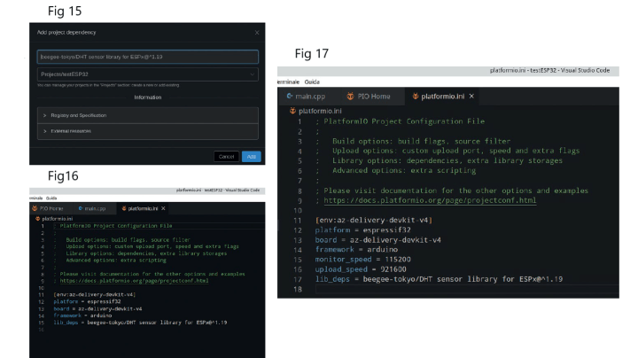Open the Projects/testESP32 project dropdown
Image resolution: width=638 pixels, height=358 pixels.
click(x=147, y=75)
